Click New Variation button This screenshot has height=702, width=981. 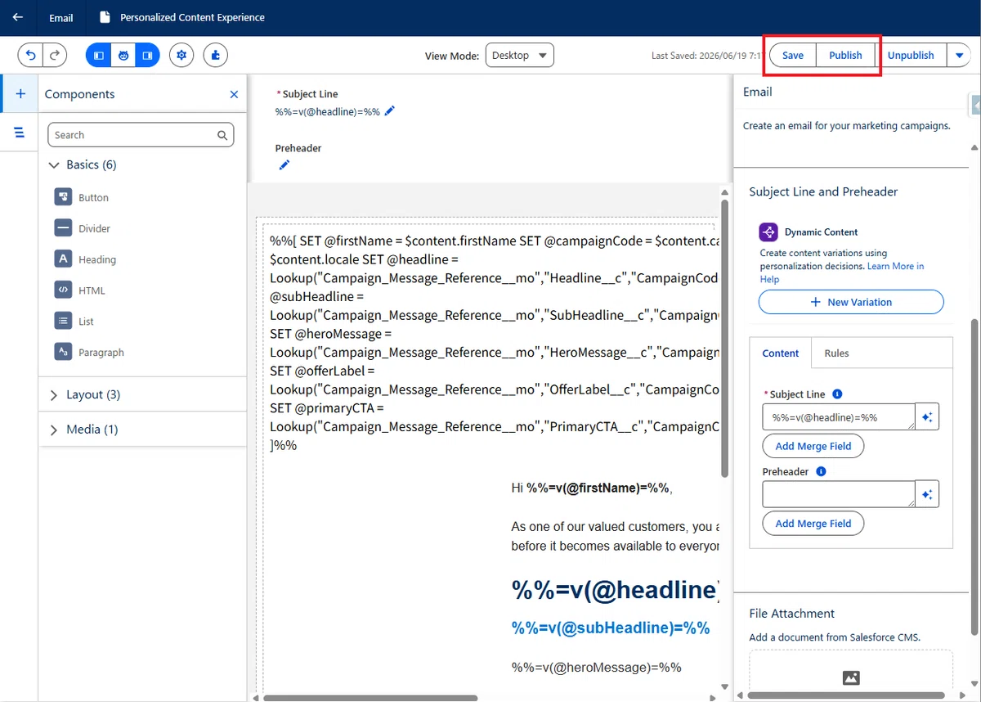click(x=851, y=302)
